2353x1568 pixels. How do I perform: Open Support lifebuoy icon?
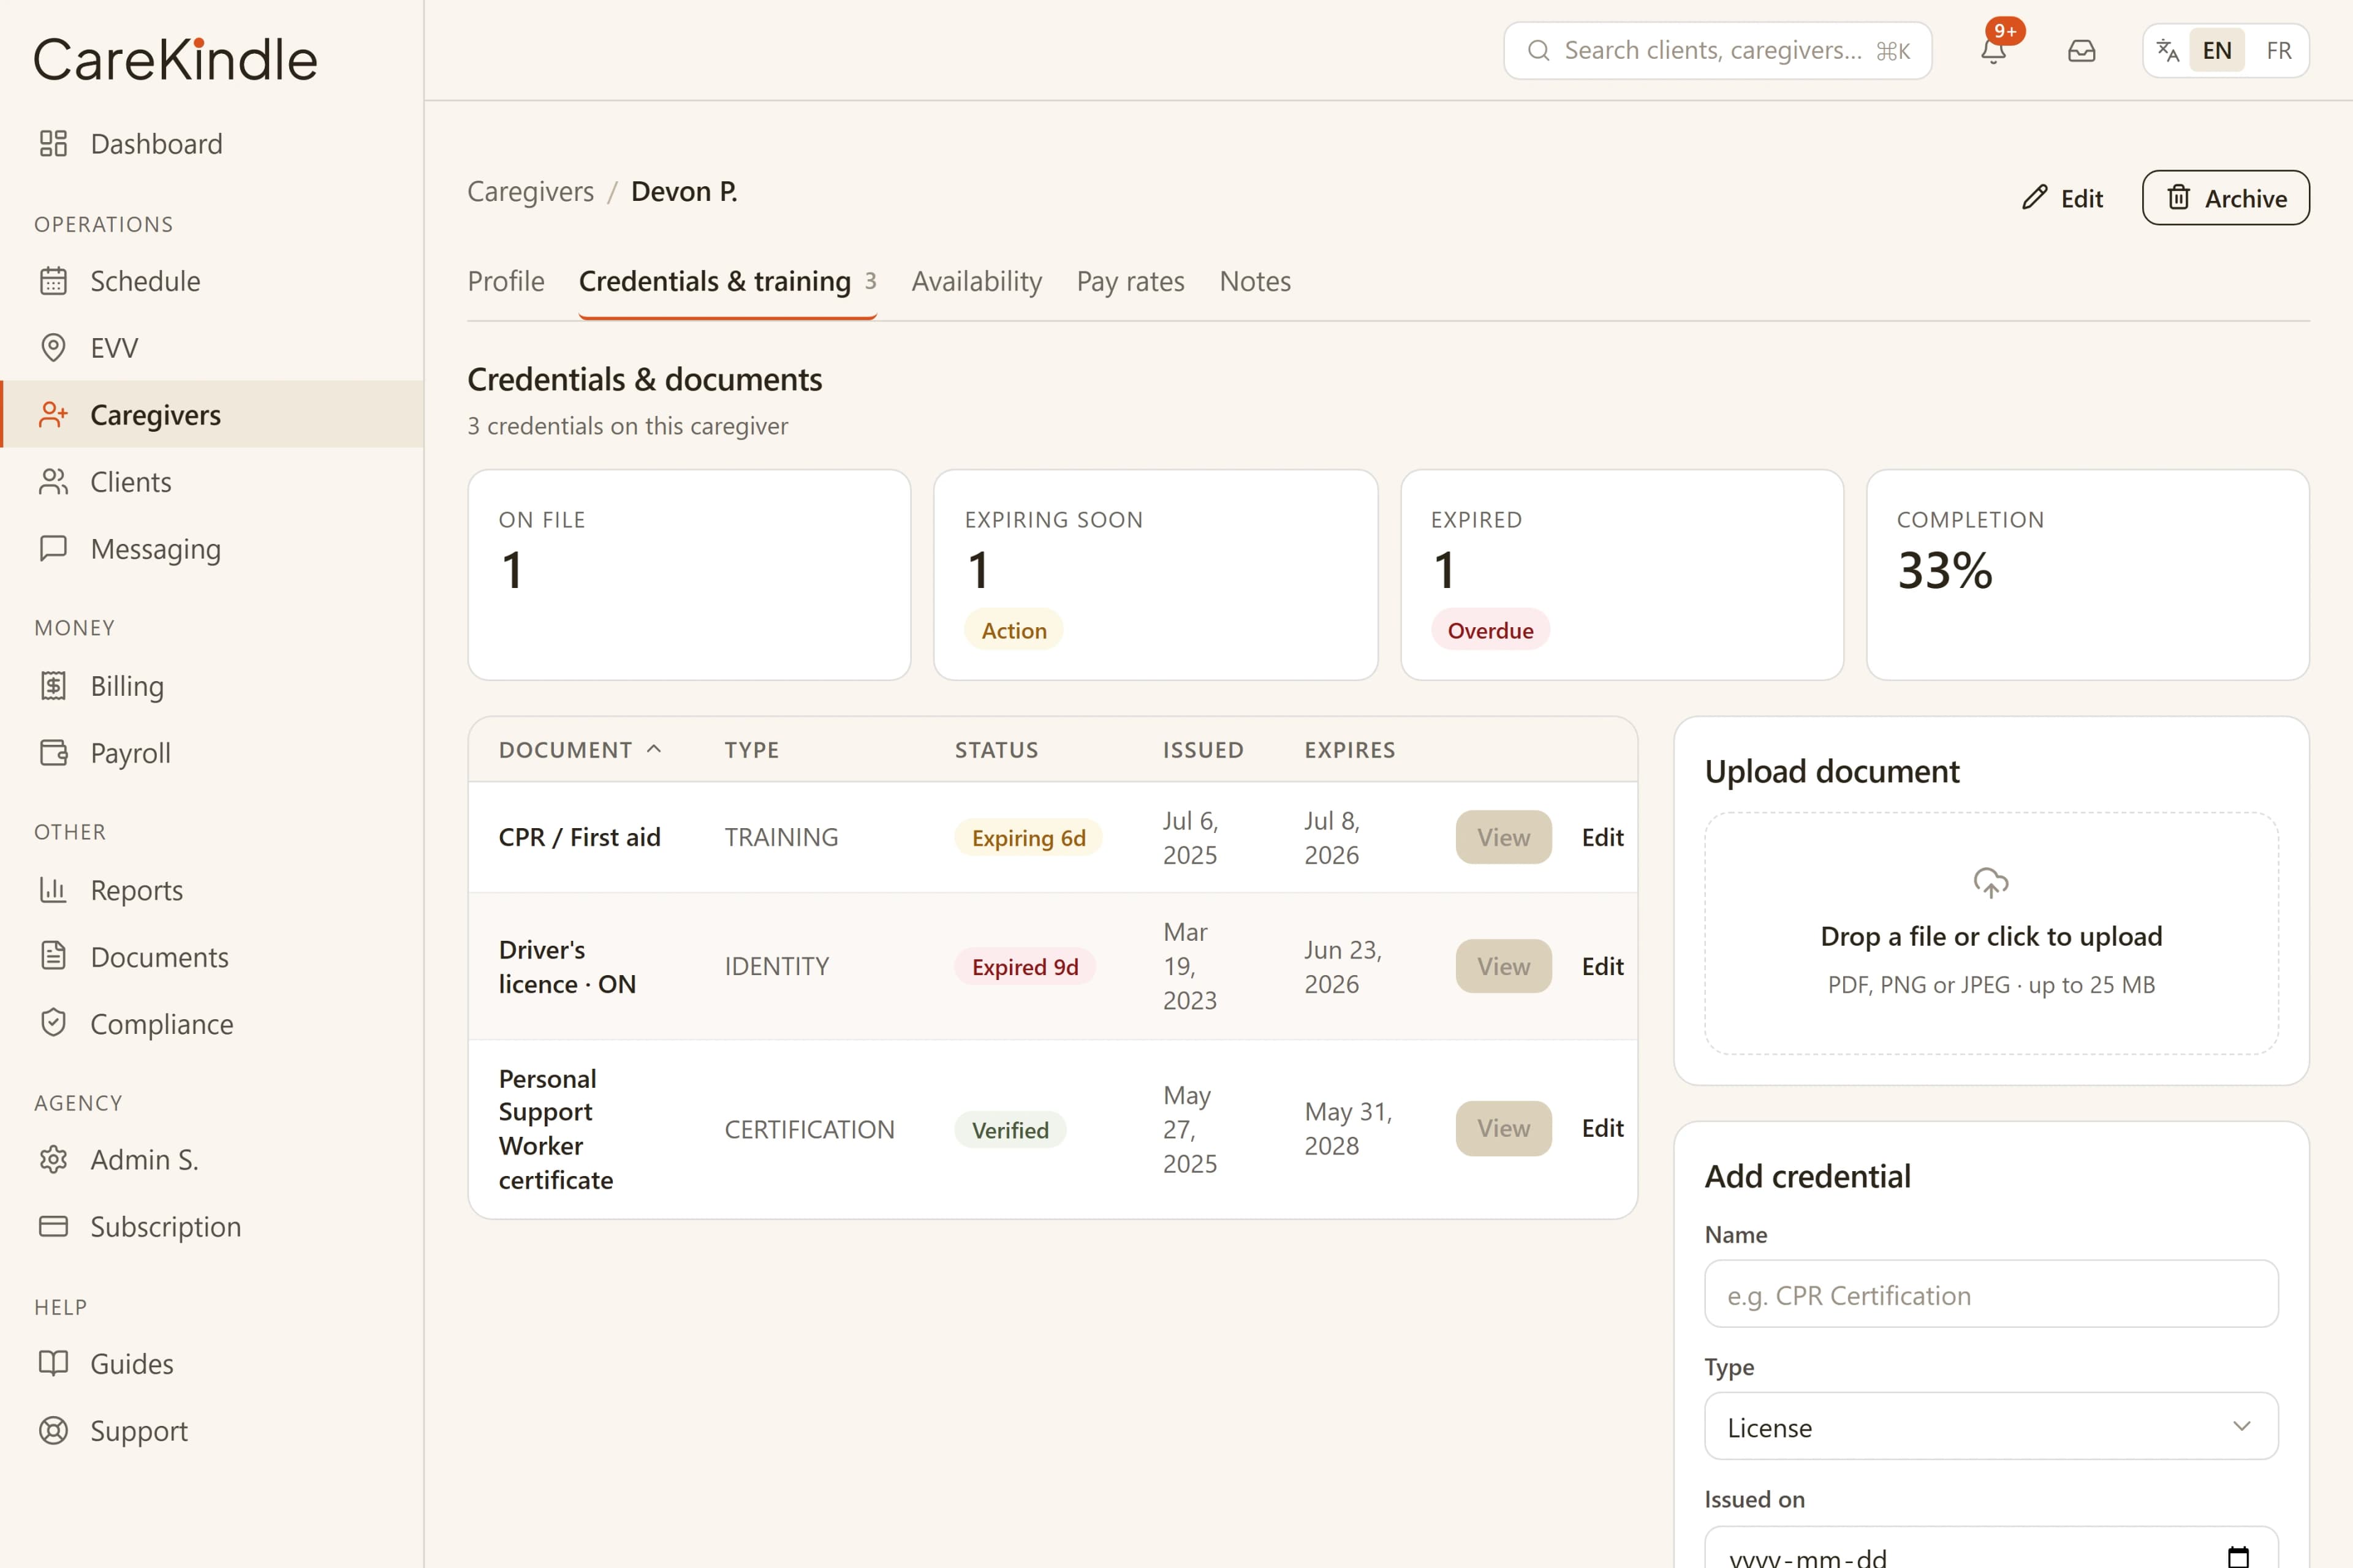[x=53, y=1431]
